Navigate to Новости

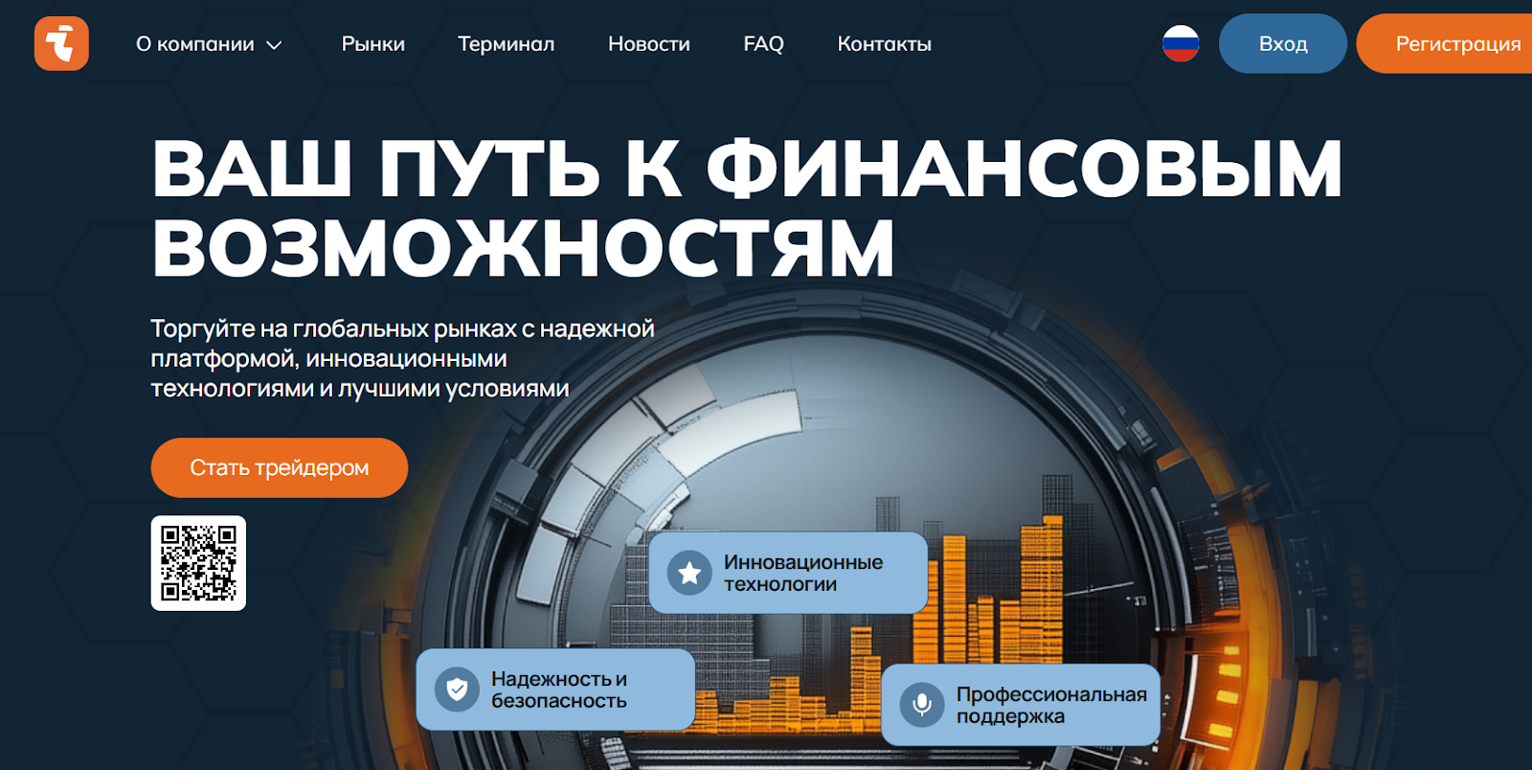[x=649, y=44]
